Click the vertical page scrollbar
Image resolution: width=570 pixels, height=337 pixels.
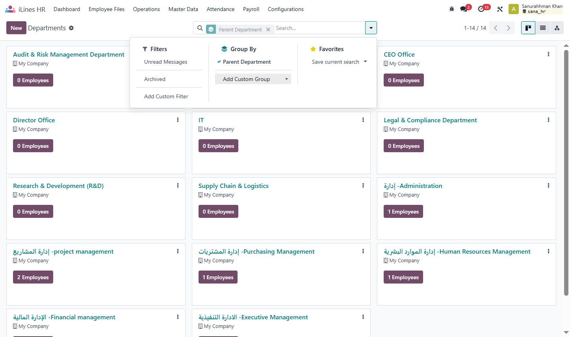(x=566, y=172)
